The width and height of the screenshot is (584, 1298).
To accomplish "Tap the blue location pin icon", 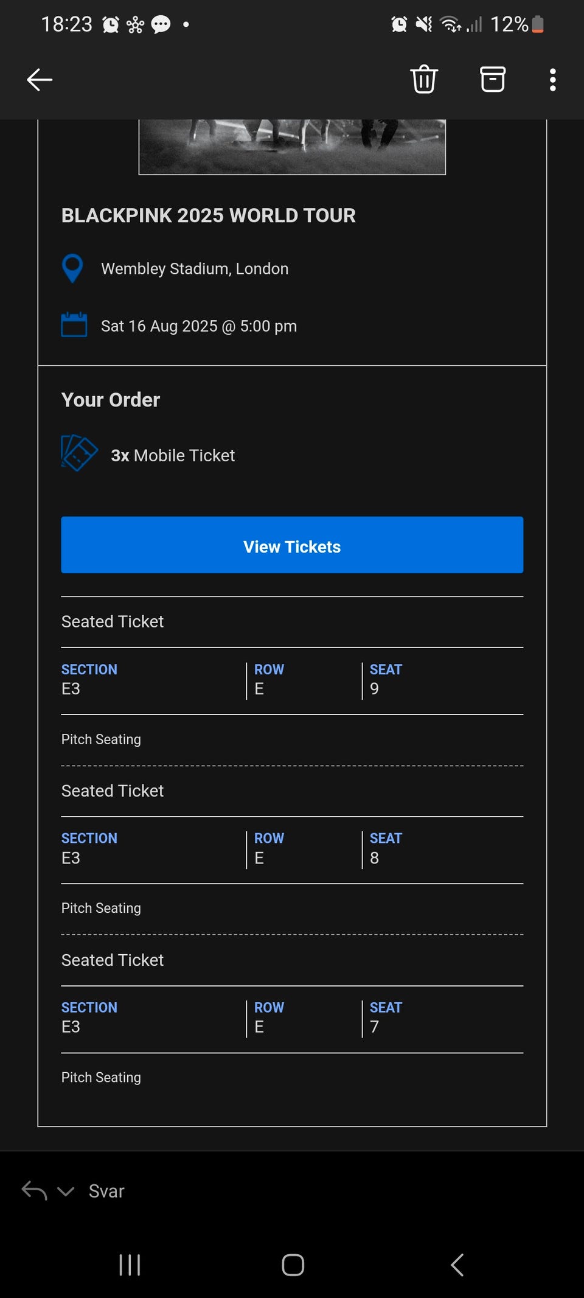I will [x=72, y=268].
